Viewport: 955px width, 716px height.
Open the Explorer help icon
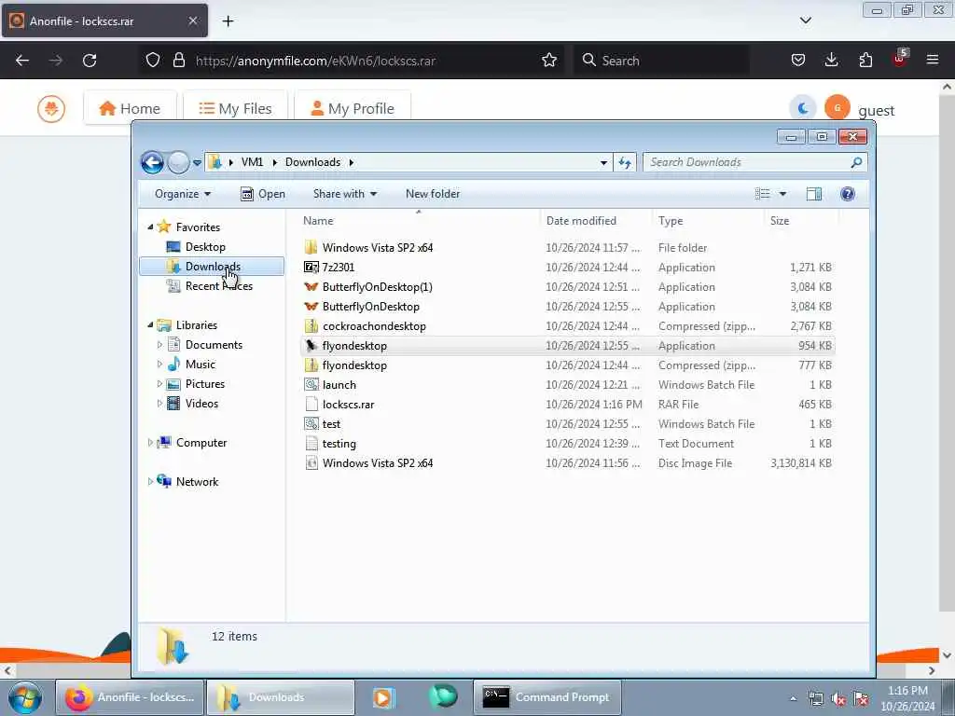[847, 194]
